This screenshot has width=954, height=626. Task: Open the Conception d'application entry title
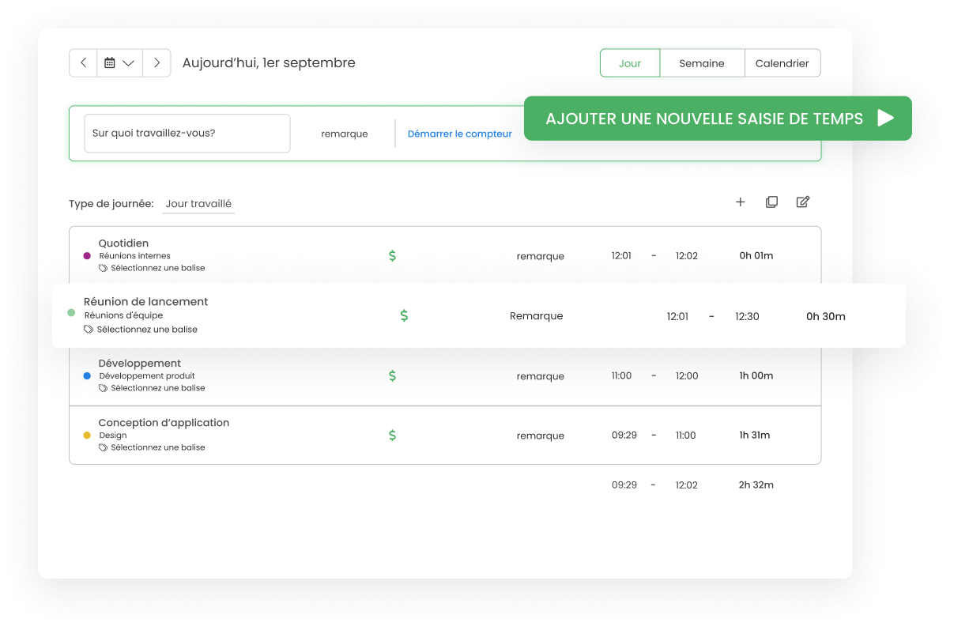[164, 423]
